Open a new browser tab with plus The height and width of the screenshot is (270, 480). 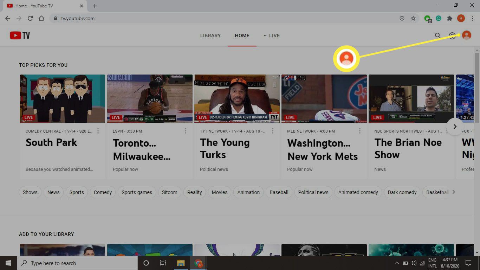click(x=95, y=6)
